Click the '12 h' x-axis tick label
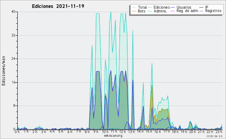226x139 pixels. (x=122, y=131)
